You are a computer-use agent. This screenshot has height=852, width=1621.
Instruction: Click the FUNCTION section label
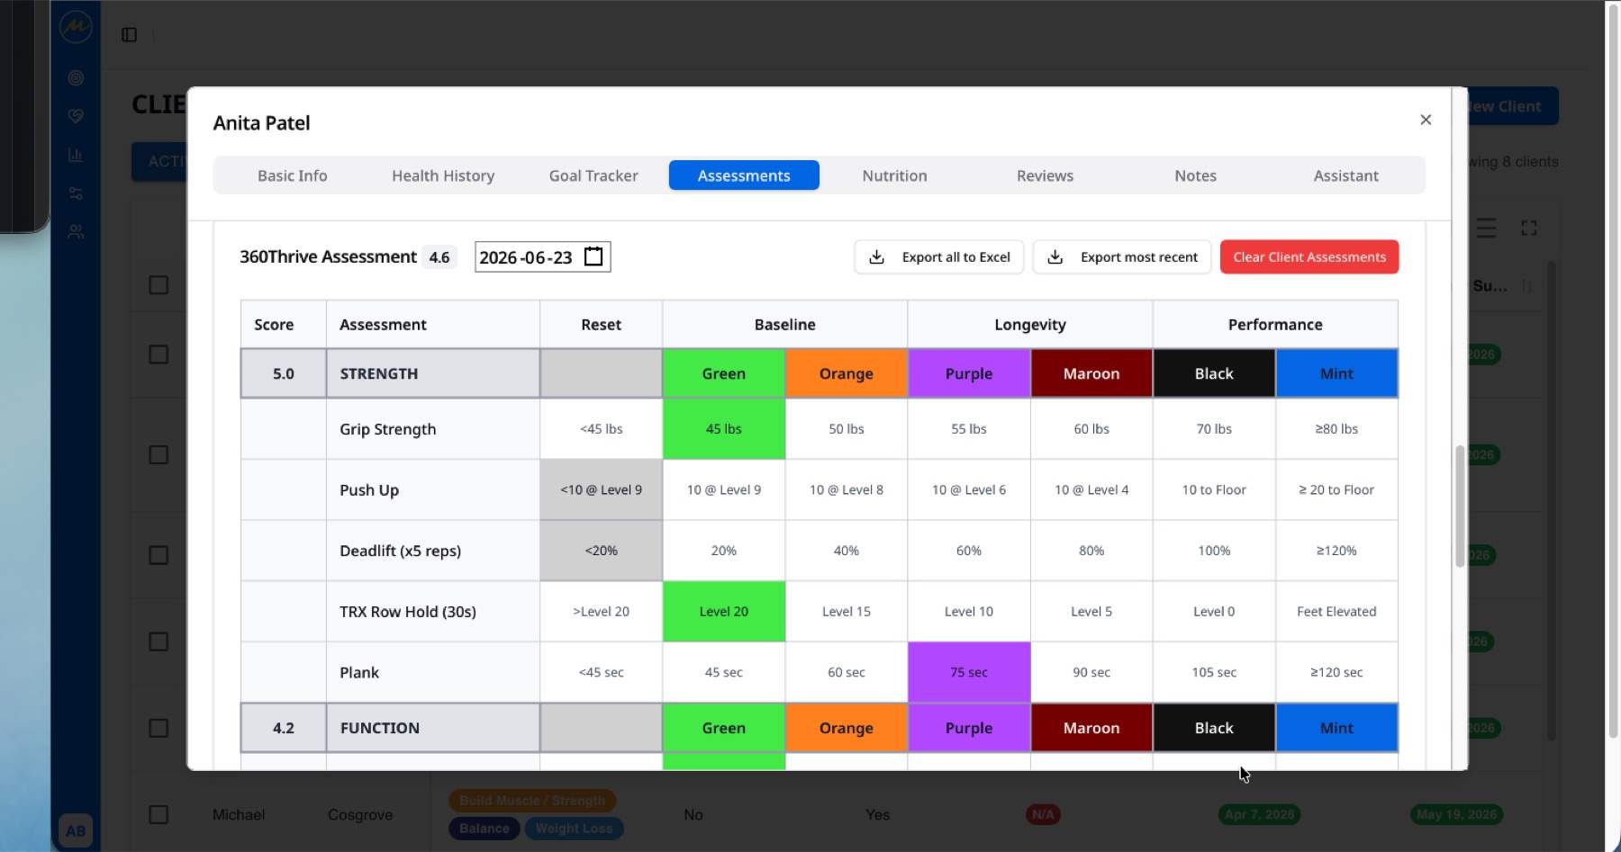tap(380, 728)
